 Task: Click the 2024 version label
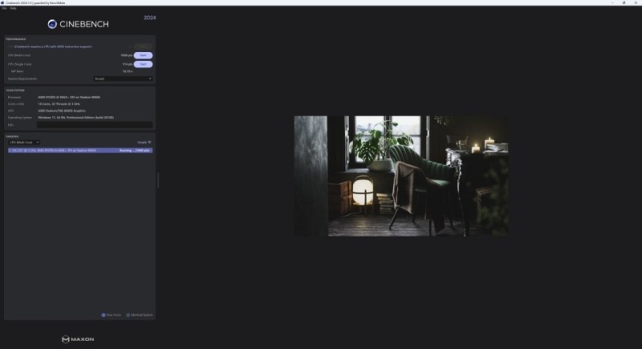tap(150, 17)
